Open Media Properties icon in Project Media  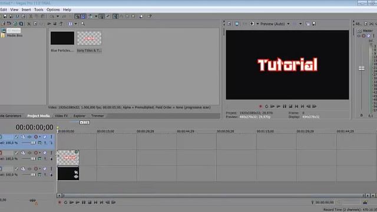(x=35, y=24)
